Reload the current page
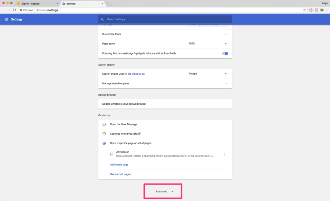The width and height of the screenshot is (330, 201). click(x=15, y=10)
